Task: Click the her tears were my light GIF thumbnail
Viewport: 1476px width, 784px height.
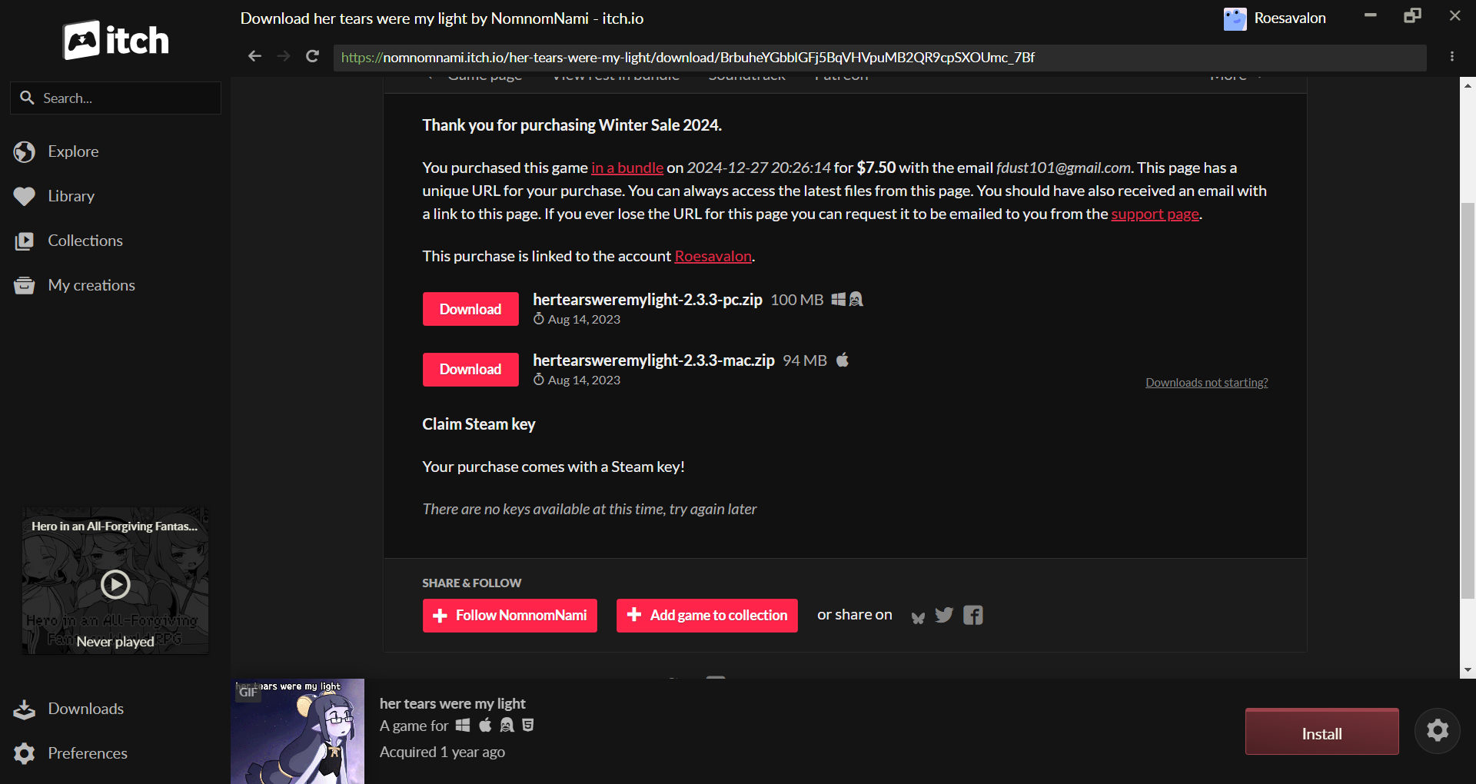Action: 298,731
